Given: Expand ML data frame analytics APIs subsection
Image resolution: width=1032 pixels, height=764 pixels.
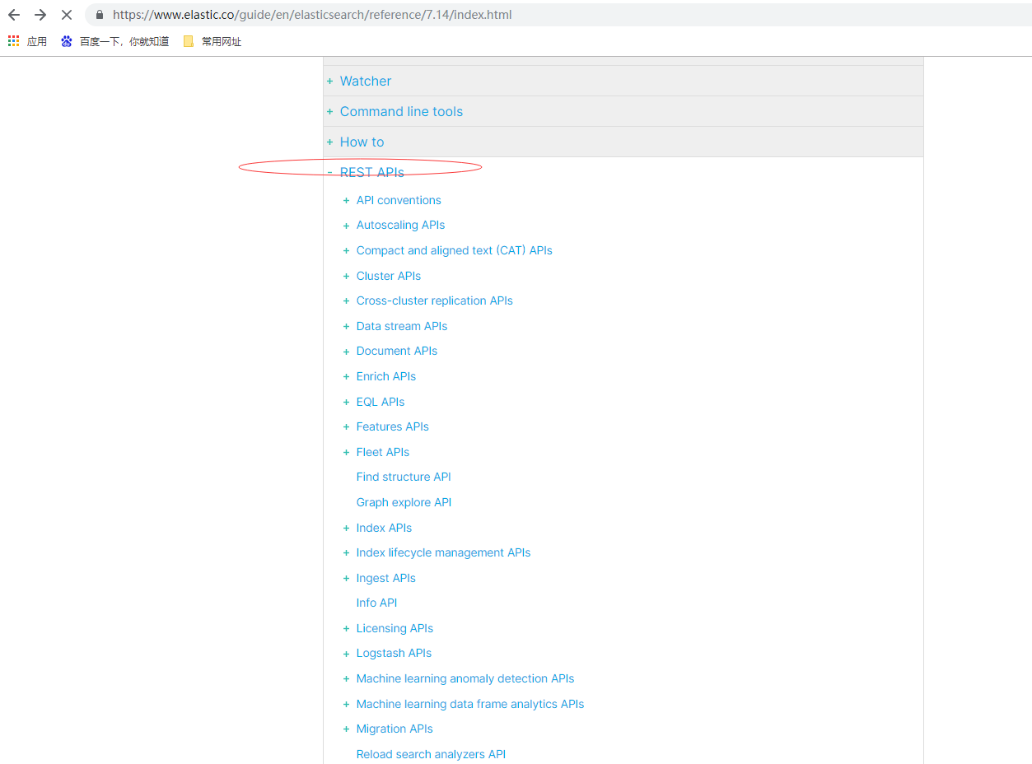Looking at the screenshot, I should (x=347, y=704).
